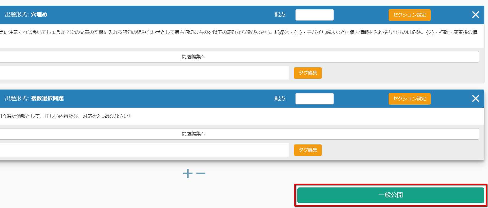Focus the tag field in 複数選択問題 question

coord(144,150)
